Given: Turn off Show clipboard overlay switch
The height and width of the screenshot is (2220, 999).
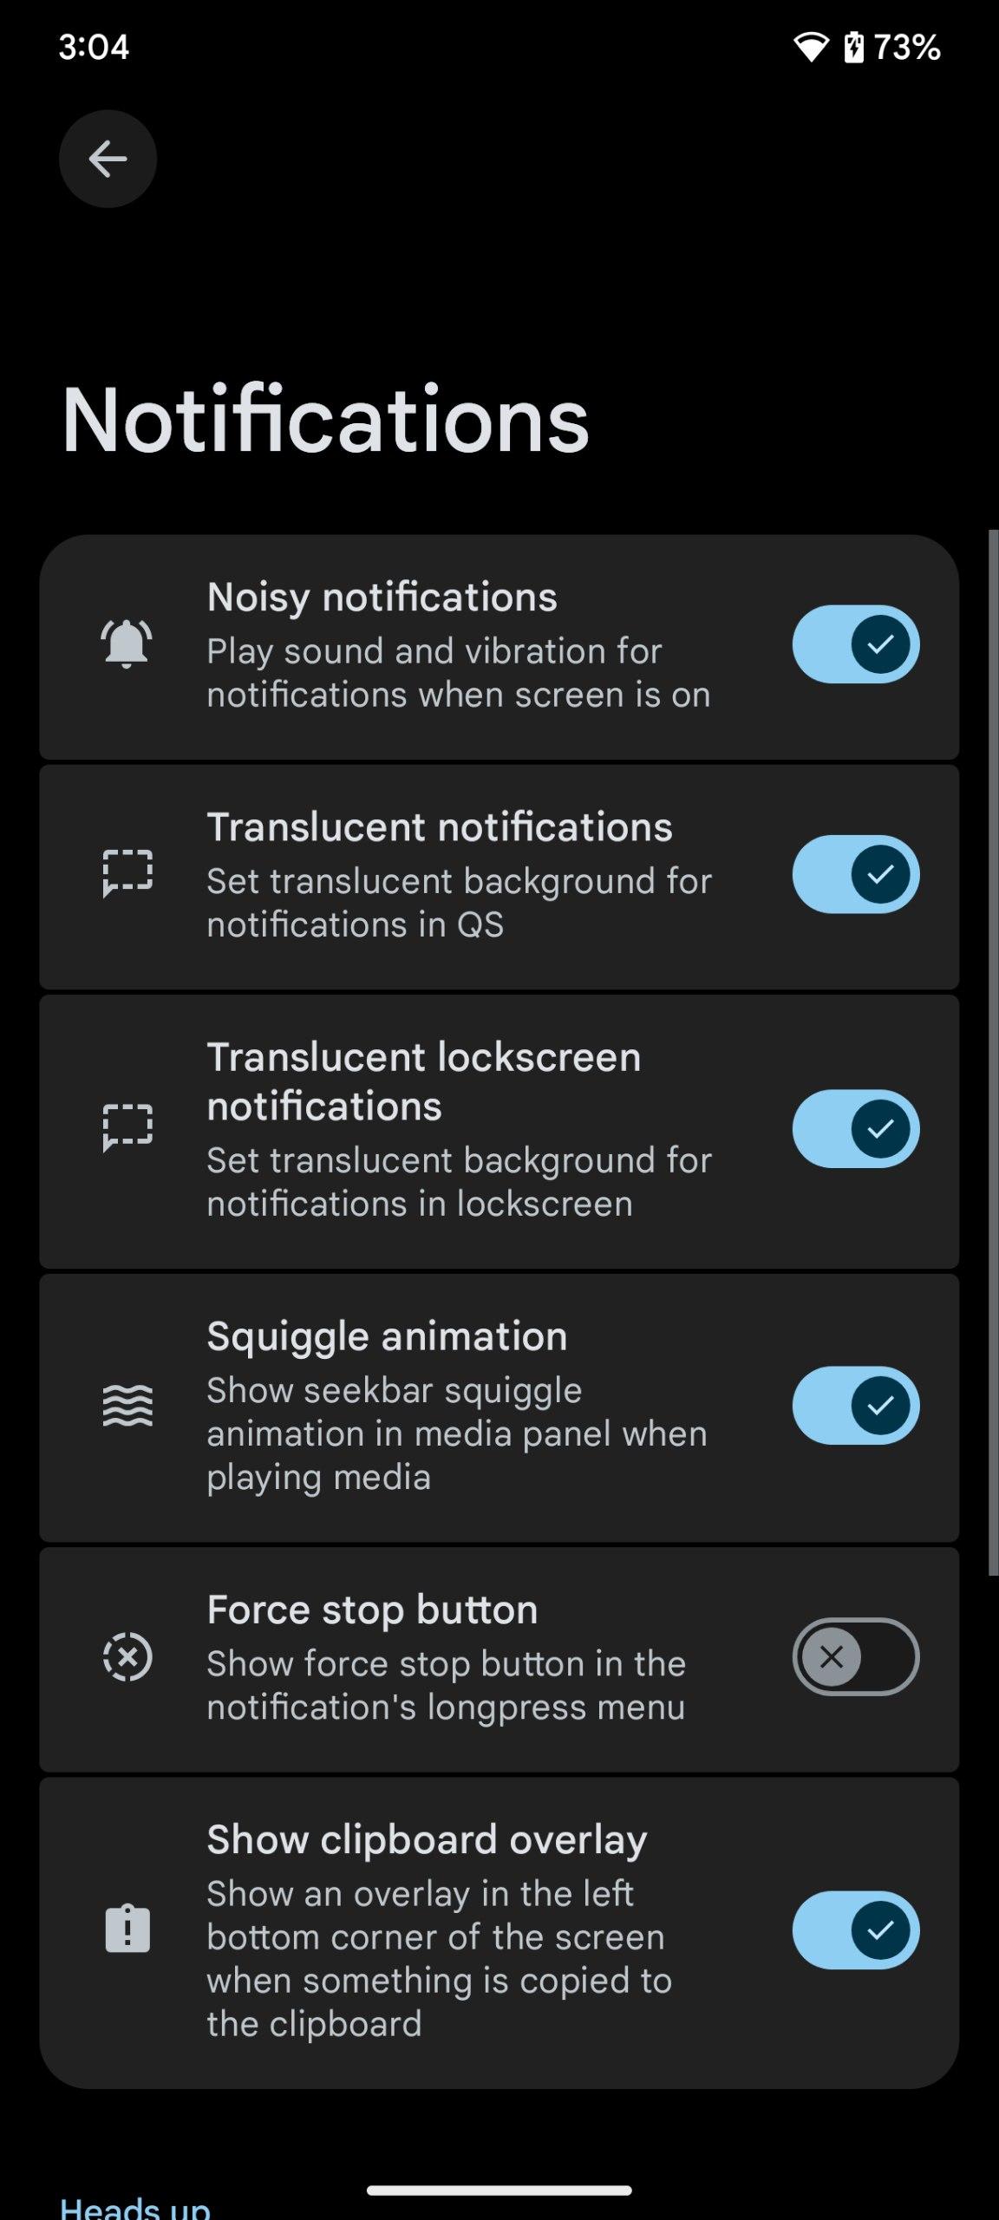Looking at the screenshot, I should point(855,1929).
